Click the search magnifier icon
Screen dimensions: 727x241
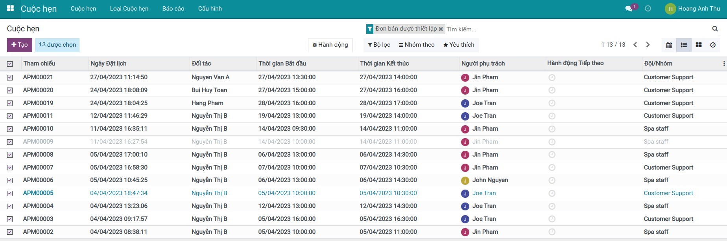click(715, 29)
